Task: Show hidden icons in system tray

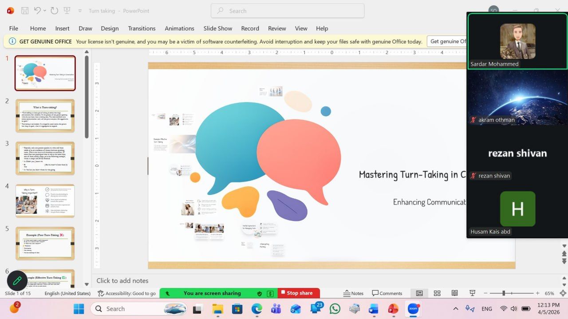Action: (x=455, y=309)
